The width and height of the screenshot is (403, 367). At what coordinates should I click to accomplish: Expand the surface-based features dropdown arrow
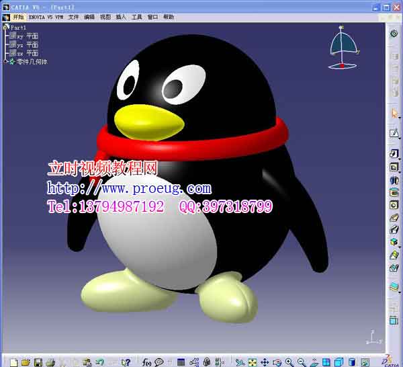400,292
